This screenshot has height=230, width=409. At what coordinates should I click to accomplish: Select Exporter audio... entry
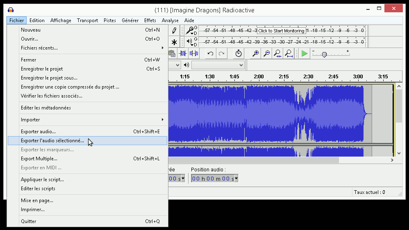tap(87, 132)
